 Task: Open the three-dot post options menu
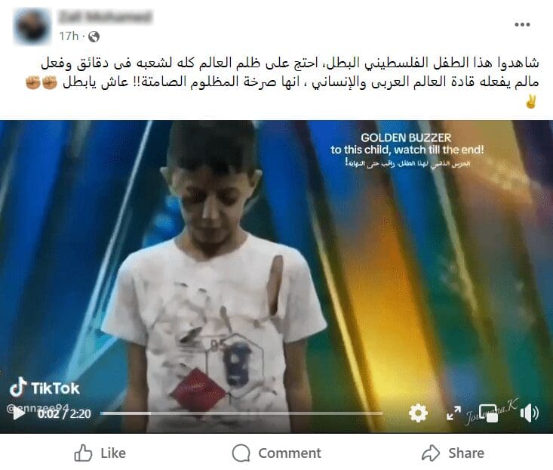[x=522, y=24]
